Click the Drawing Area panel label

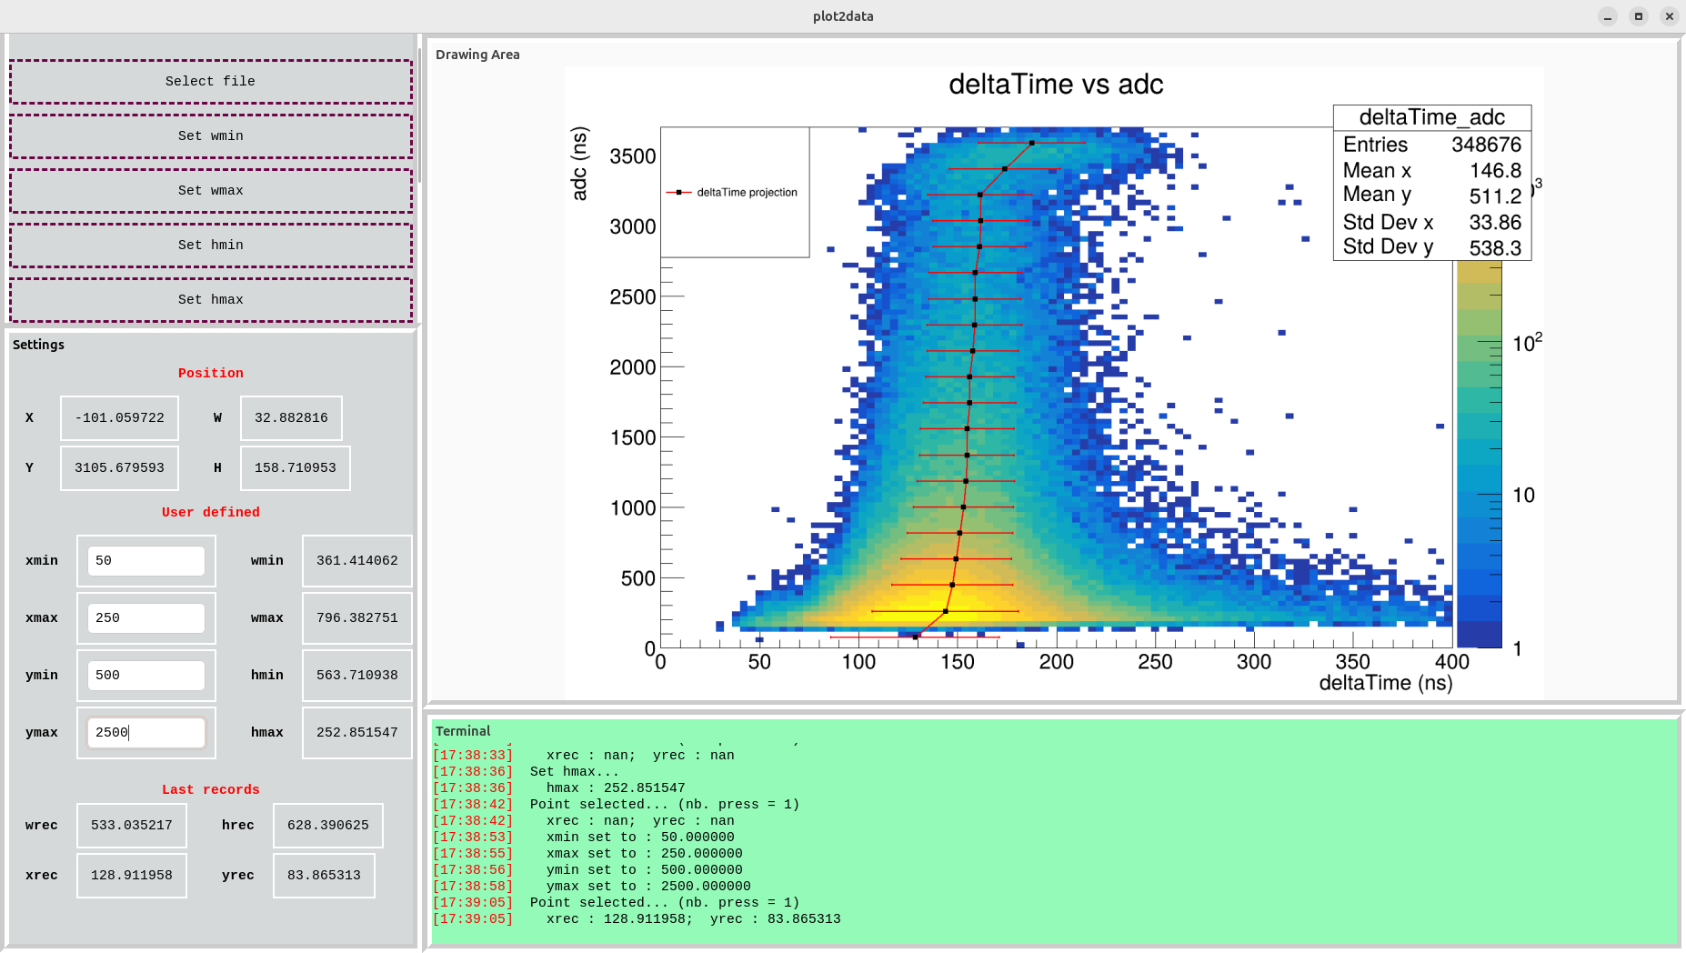coord(477,55)
